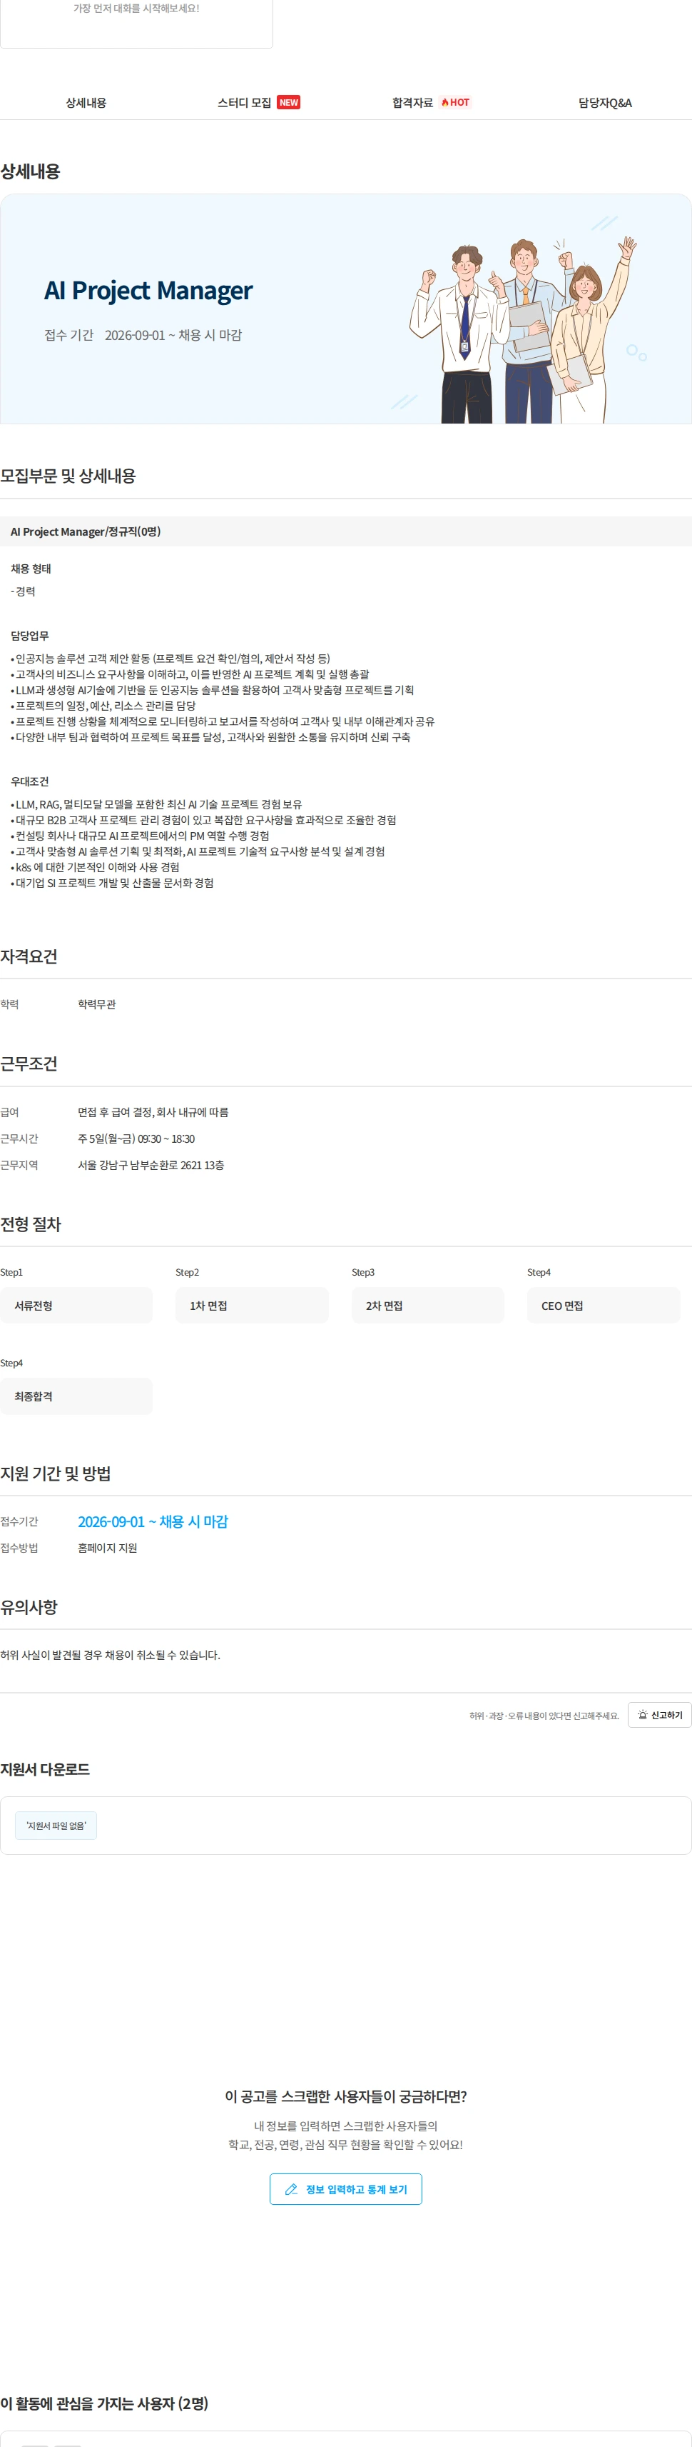Click working hours 주 5일(월~금) 09:30 ~ 18:30
The image size is (692, 2447).
pos(136,1139)
